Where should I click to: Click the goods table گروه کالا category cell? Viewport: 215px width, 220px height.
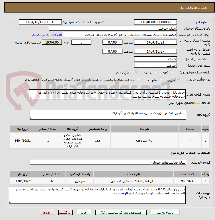[x=73, y=140]
